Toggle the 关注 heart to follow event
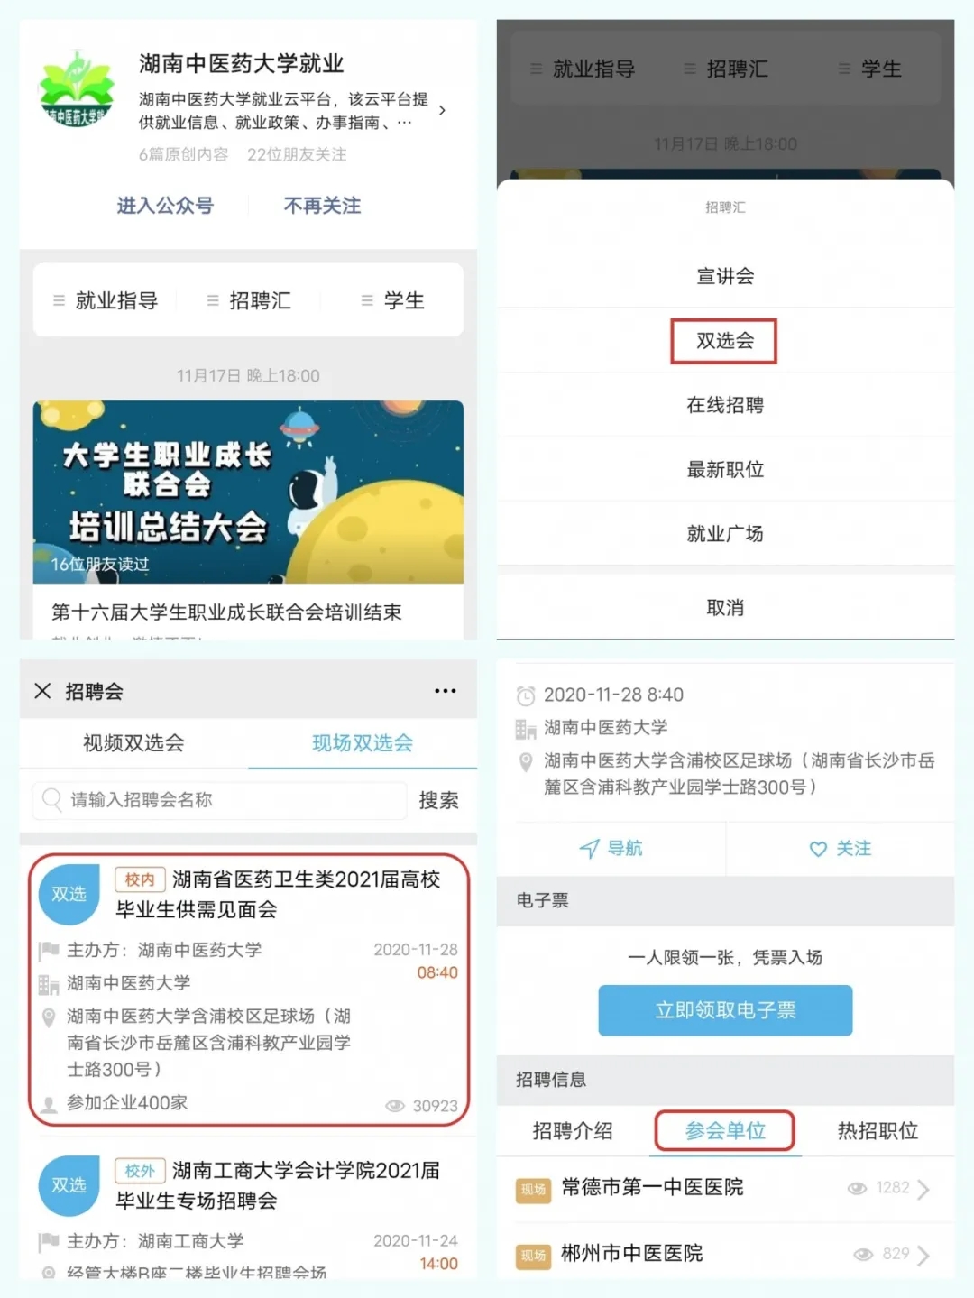 pyautogui.click(x=818, y=849)
